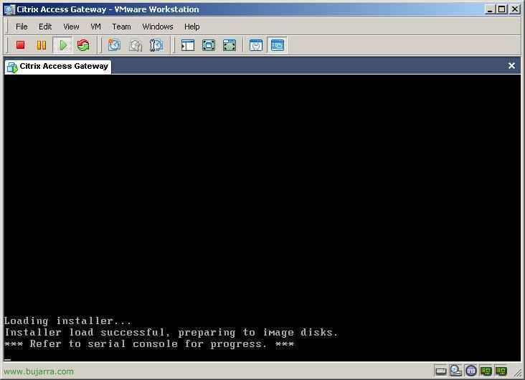
Task: Minimize the VMware Workstation window
Action: click(x=490, y=9)
